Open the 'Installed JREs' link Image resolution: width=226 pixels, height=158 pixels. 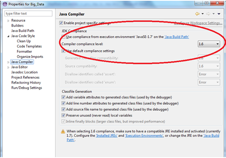point(107,135)
